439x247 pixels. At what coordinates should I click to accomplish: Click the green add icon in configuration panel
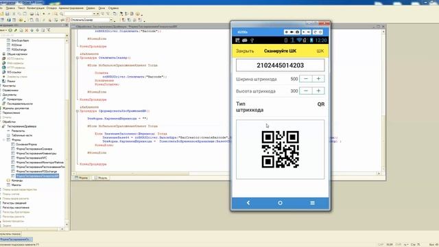click(10, 30)
